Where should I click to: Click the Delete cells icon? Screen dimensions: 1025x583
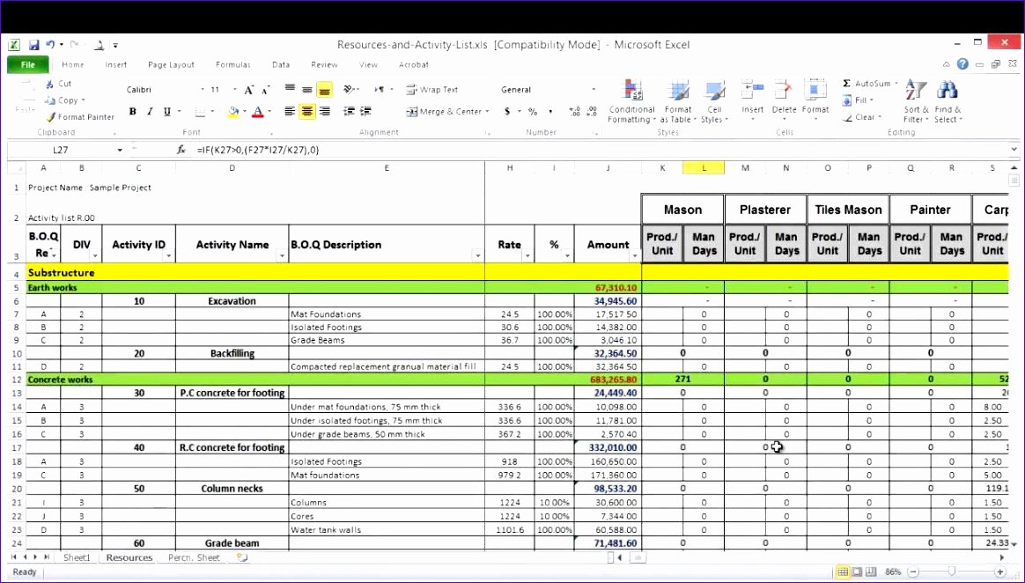pos(783,90)
